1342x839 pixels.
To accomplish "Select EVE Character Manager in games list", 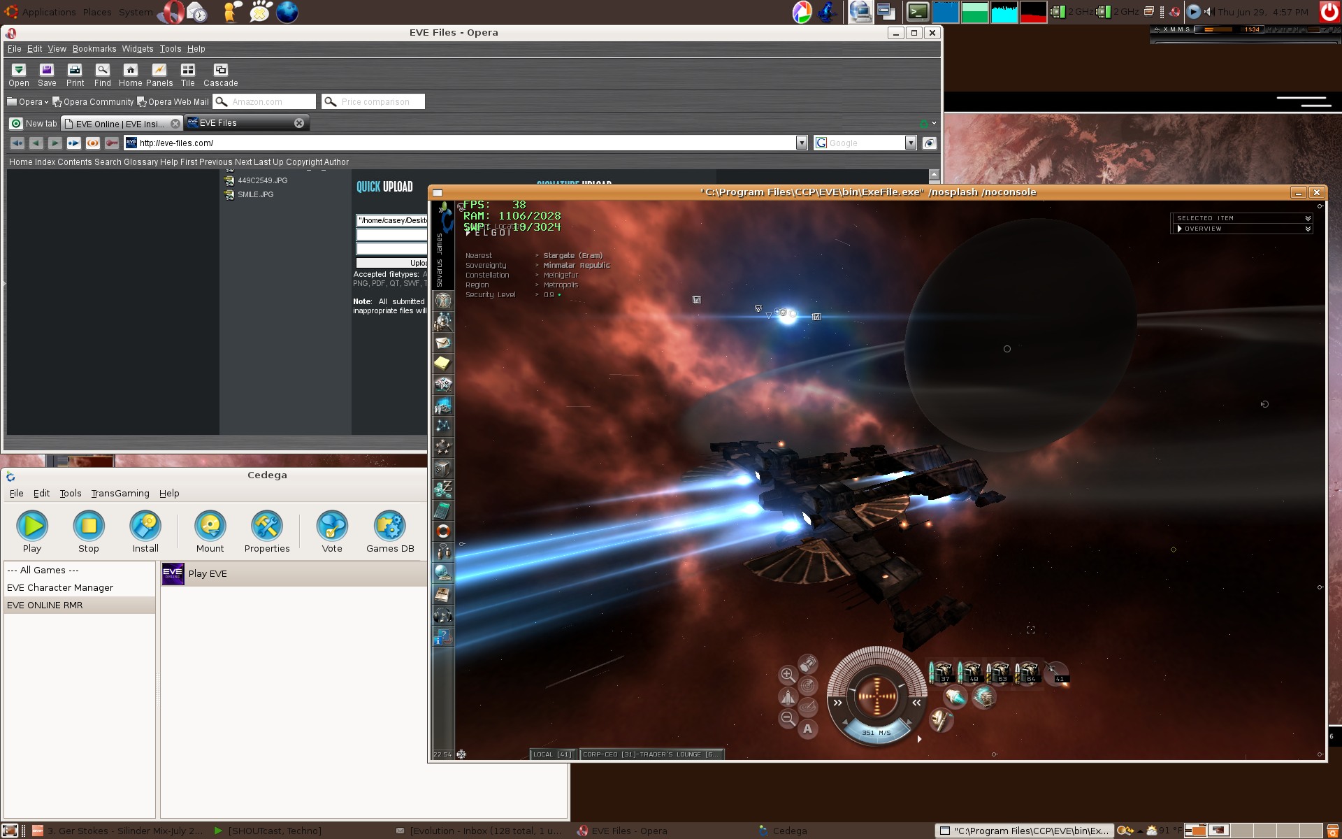I will click(60, 587).
